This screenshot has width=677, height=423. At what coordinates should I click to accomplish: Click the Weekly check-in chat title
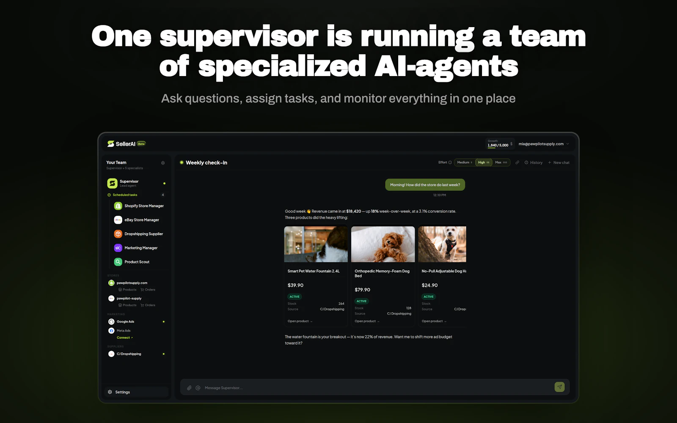coord(206,163)
